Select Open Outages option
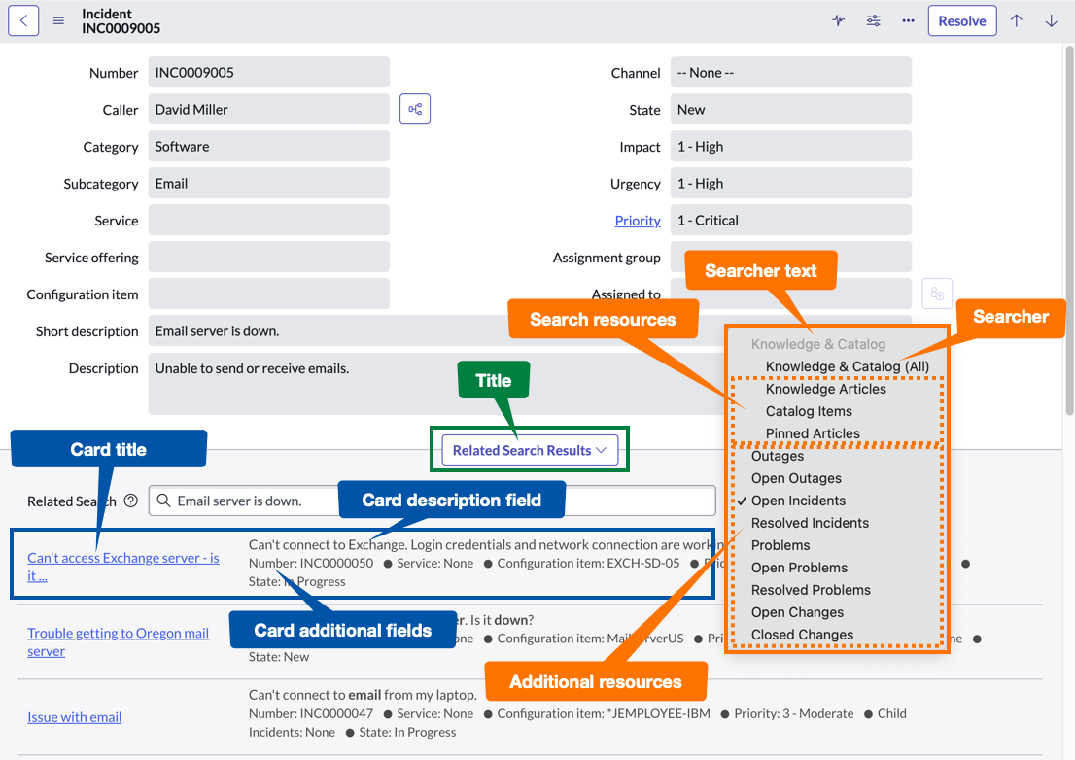1075x760 pixels. (x=796, y=478)
